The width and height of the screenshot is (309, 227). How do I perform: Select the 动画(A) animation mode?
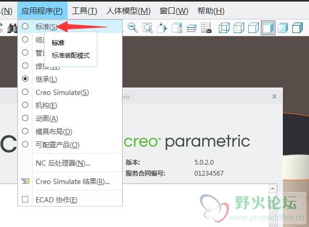[70, 118]
